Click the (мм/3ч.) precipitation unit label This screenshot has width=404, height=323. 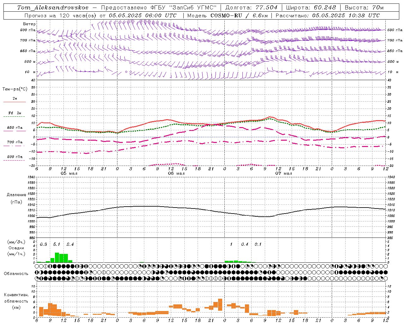click(16, 242)
